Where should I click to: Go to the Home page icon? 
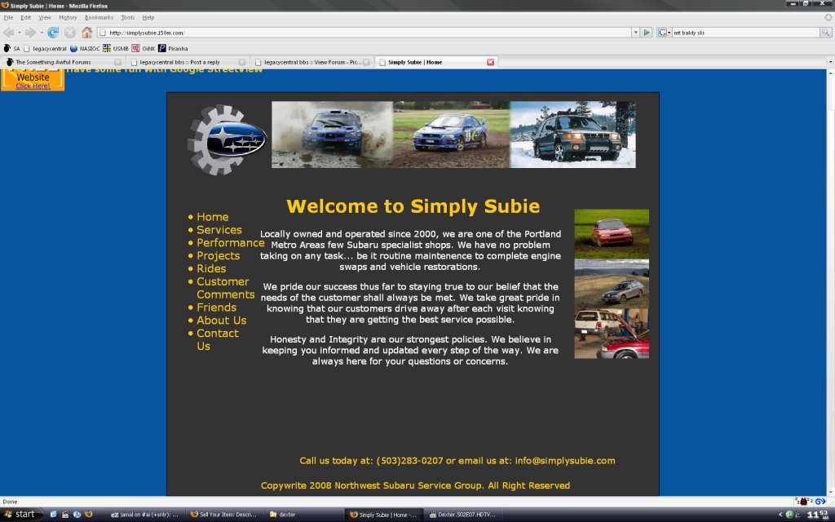tap(86, 33)
